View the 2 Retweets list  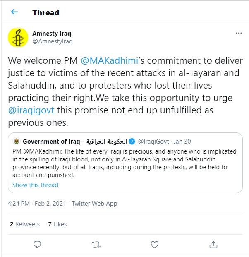(x=25, y=224)
